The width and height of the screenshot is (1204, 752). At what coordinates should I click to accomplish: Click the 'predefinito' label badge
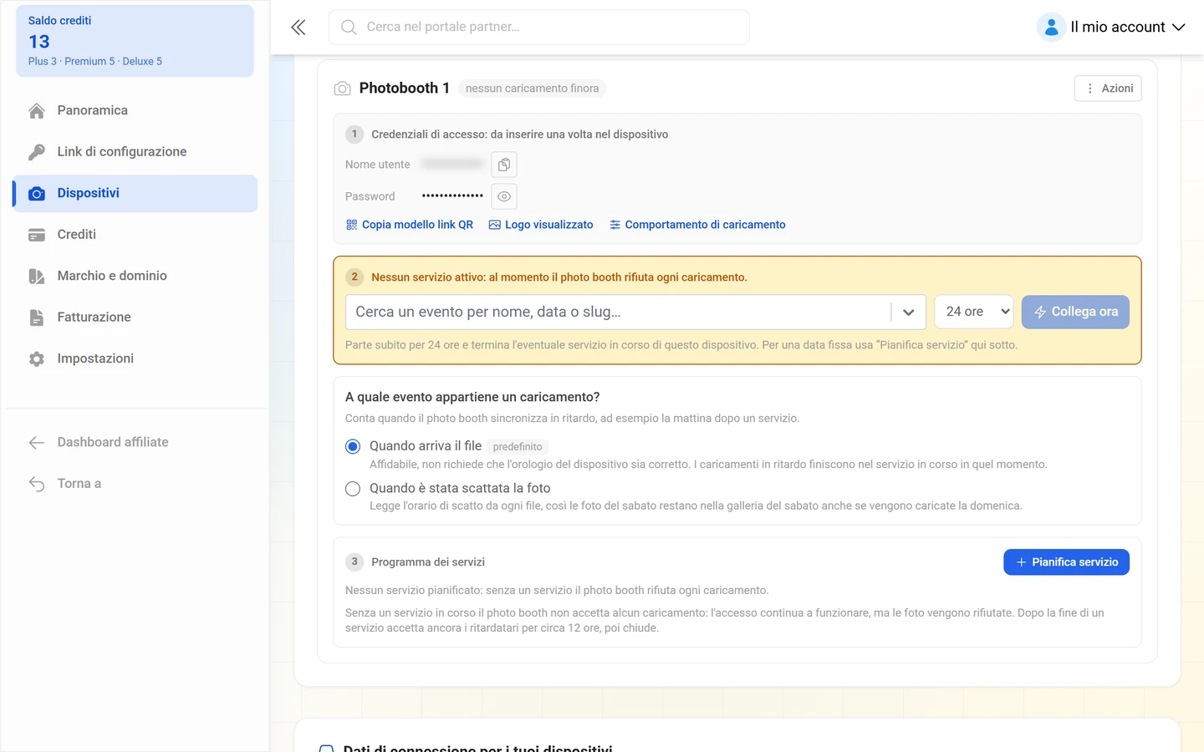coord(518,447)
